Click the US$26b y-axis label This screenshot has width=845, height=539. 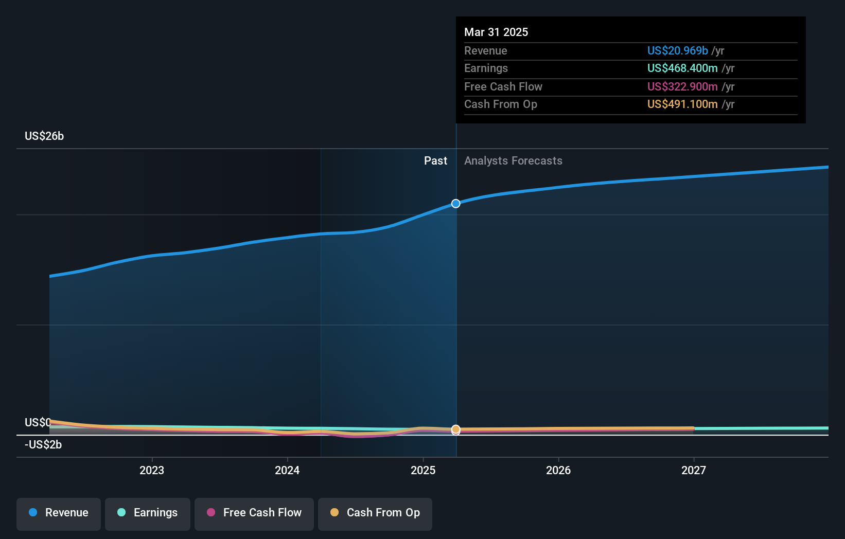coord(44,136)
